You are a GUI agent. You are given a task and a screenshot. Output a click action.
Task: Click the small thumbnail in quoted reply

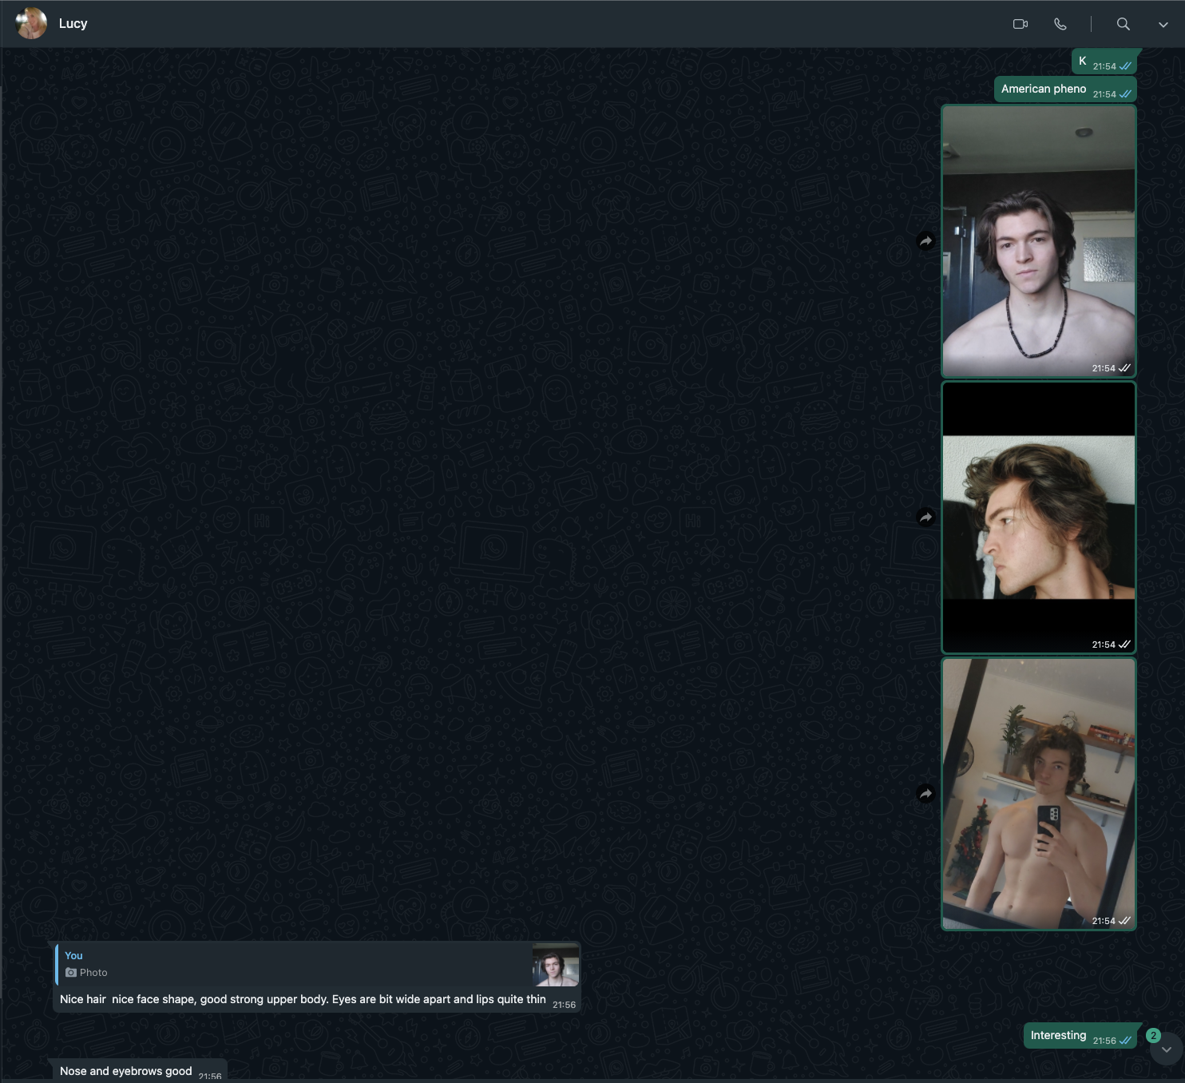[x=556, y=965]
